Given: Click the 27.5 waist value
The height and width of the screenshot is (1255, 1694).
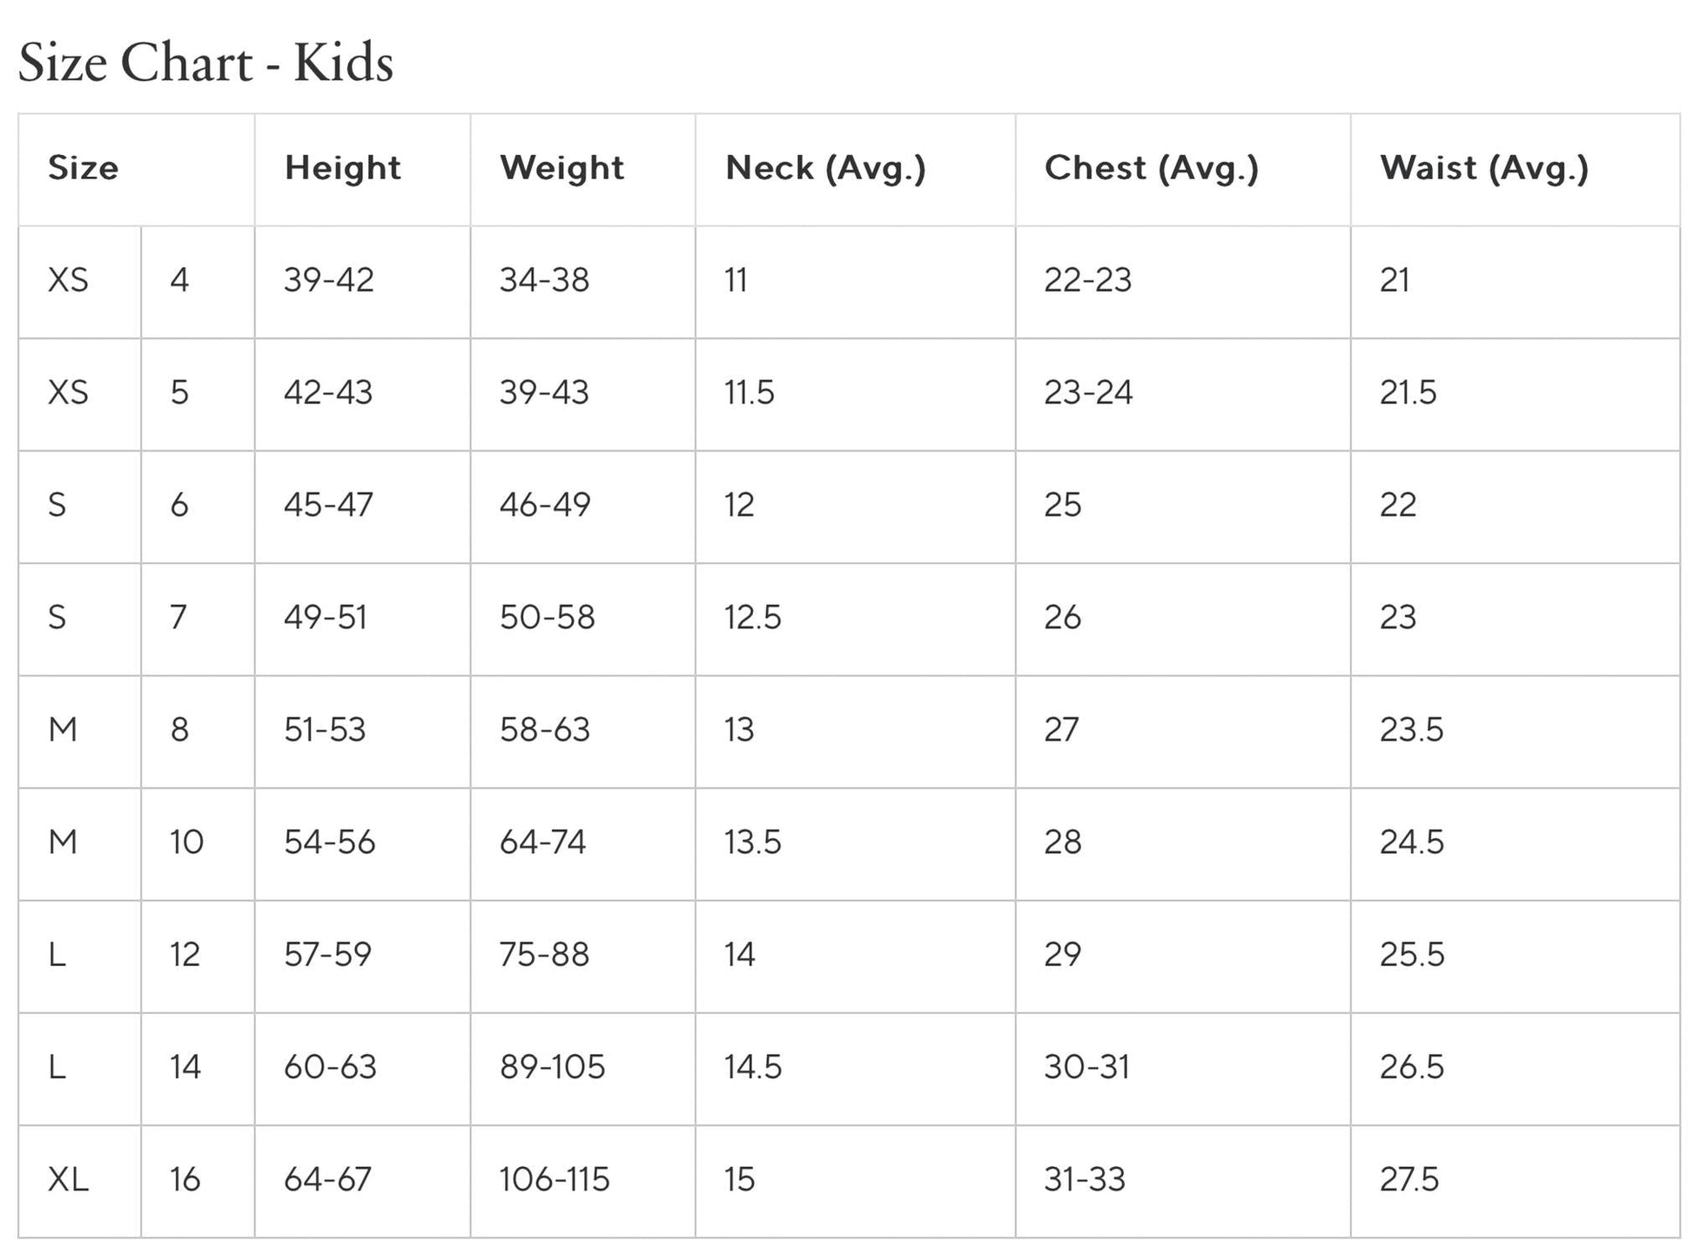Looking at the screenshot, I should 1408,1179.
